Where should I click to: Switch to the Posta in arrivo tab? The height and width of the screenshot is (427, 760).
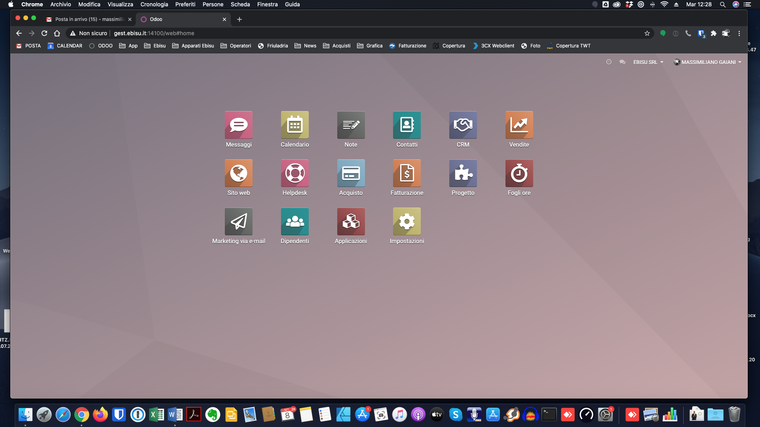(89, 19)
